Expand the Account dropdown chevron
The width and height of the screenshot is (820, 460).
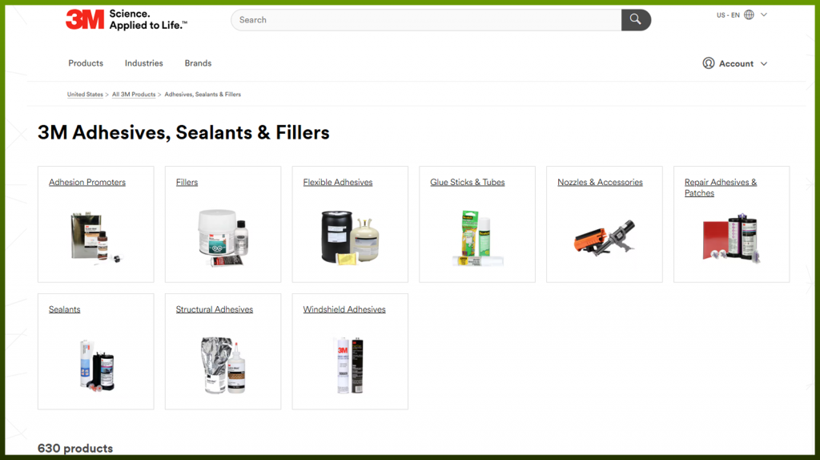[x=763, y=64]
